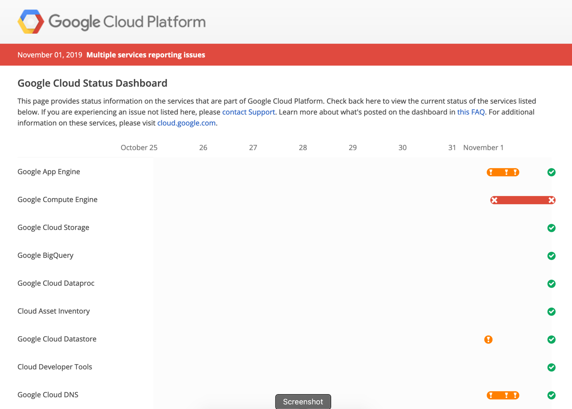This screenshot has width=572, height=409.
Task: Click the Google Cloud Status Dashboard heading
Action: tap(92, 83)
